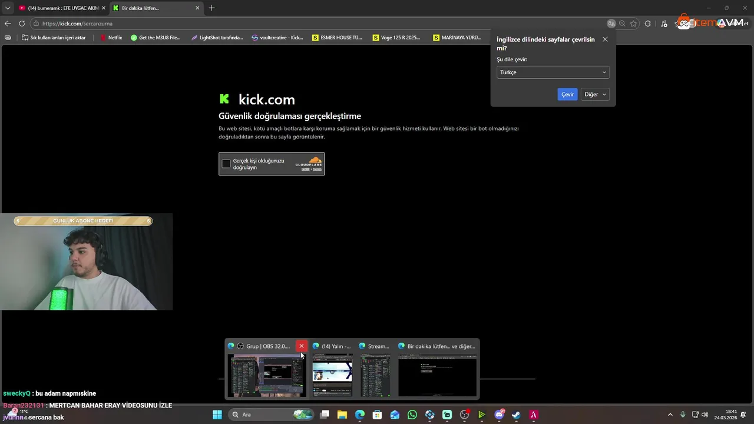Check 'Gerçek kişi olduğunuzu doğrulayın' checkbox
Viewport: 754px width, 424px height.
226,164
